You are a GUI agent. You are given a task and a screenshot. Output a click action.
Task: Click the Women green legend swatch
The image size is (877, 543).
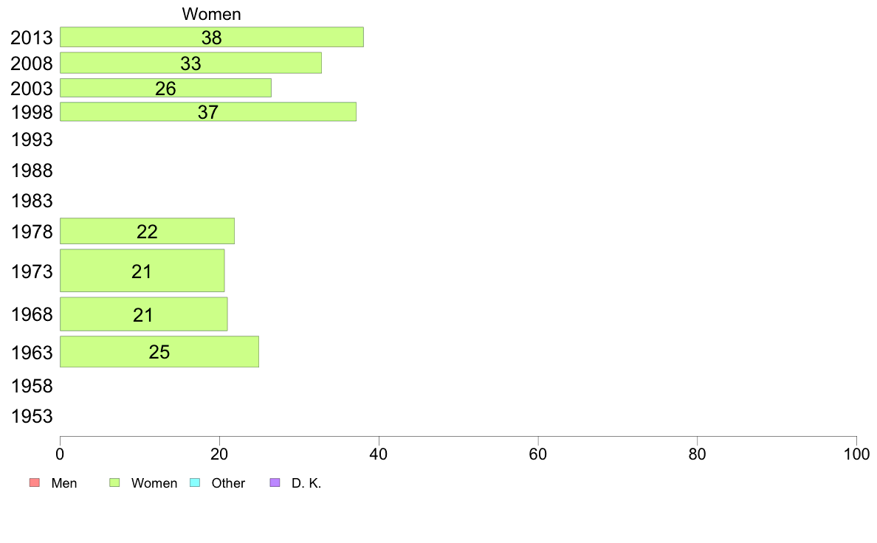point(114,483)
